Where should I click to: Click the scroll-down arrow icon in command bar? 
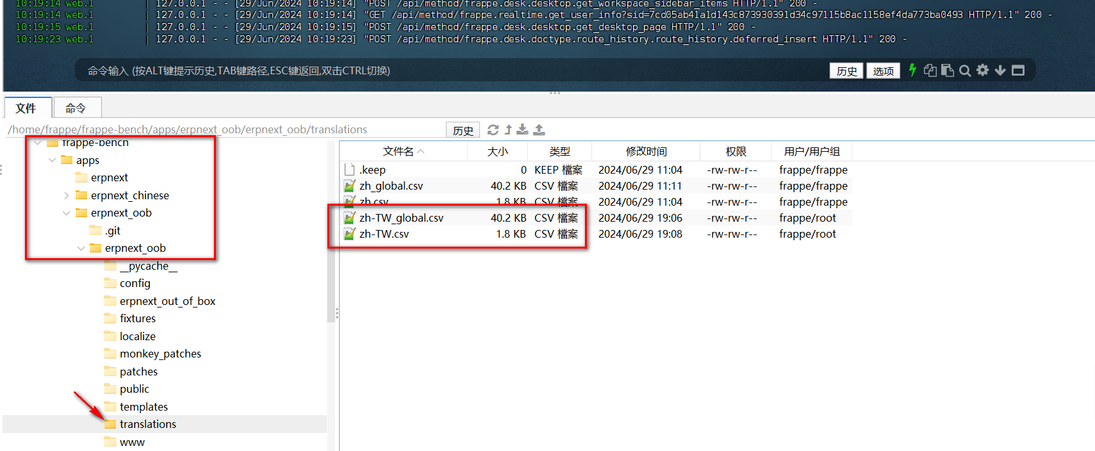[x=1000, y=70]
